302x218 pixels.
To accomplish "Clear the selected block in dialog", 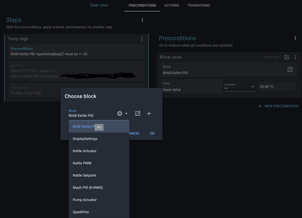I will coord(120,113).
